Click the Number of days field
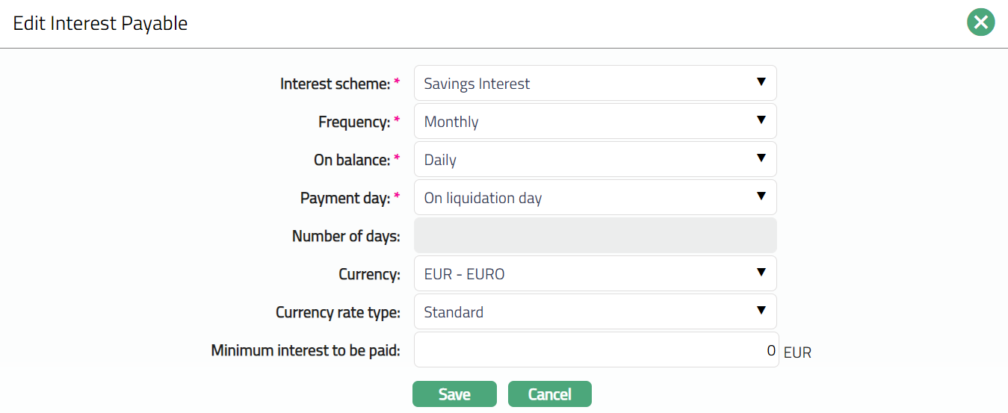Image resolution: width=1008 pixels, height=413 pixels. (x=595, y=235)
